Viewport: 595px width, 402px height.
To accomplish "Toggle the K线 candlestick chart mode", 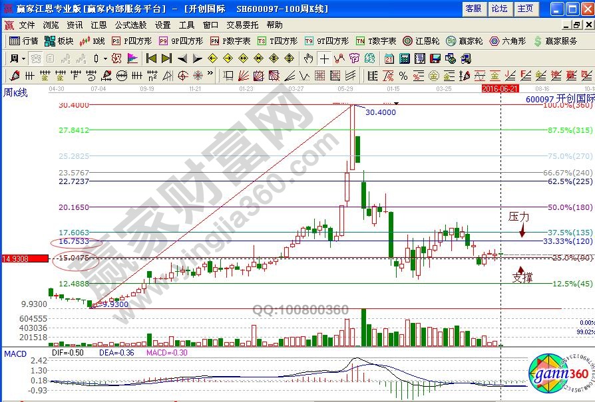I will tap(93, 41).
